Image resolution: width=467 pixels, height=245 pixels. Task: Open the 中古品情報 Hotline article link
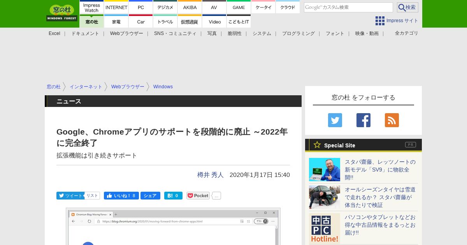(x=381, y=225)
